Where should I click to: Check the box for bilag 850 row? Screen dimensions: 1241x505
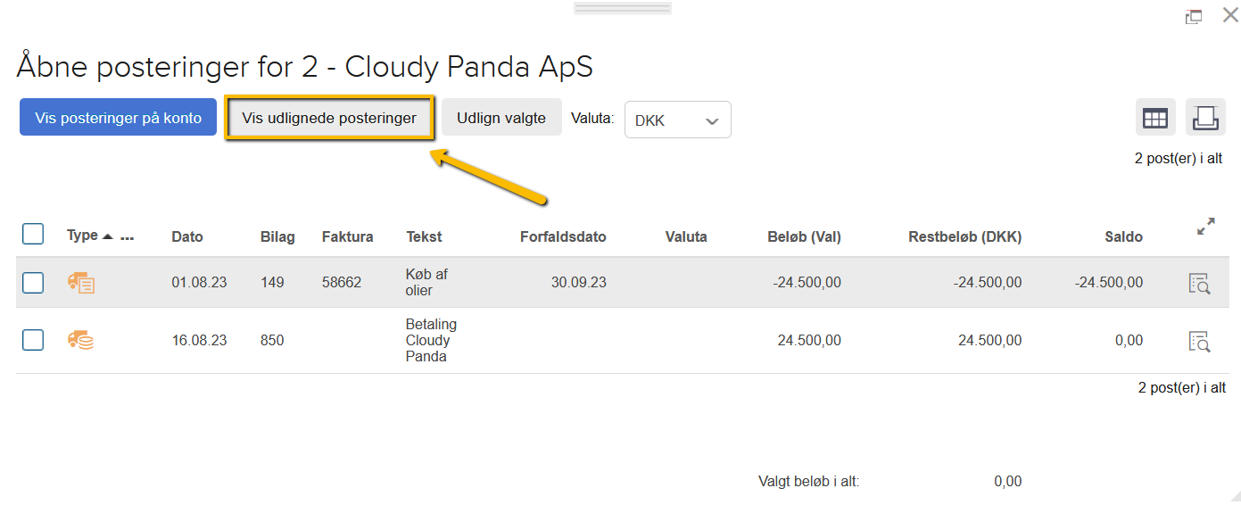(x=33, y=340)
